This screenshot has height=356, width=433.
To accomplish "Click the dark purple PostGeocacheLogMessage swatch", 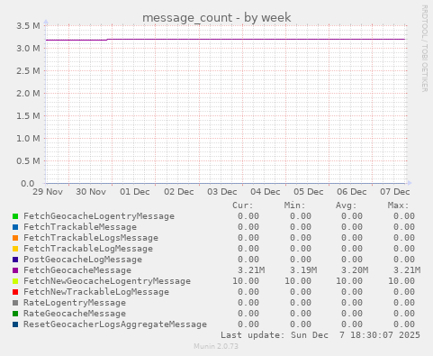I will [x=15, y=260].
